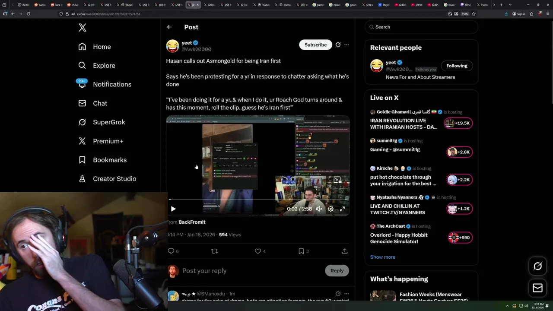This screenshot has height=311, width=553.
Task: Click the Search box
Action: click(421, 27)
